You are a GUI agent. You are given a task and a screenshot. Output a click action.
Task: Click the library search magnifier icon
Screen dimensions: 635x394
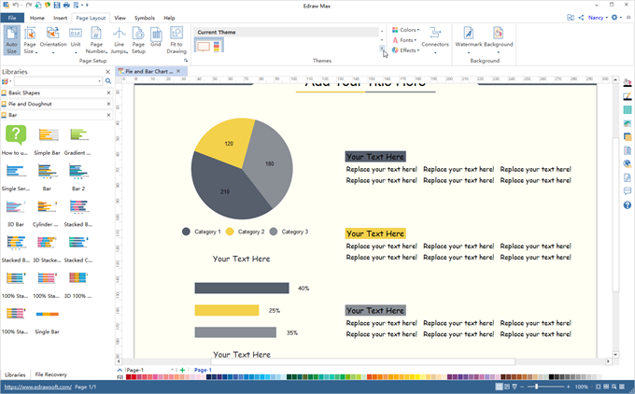click(108, 81)
